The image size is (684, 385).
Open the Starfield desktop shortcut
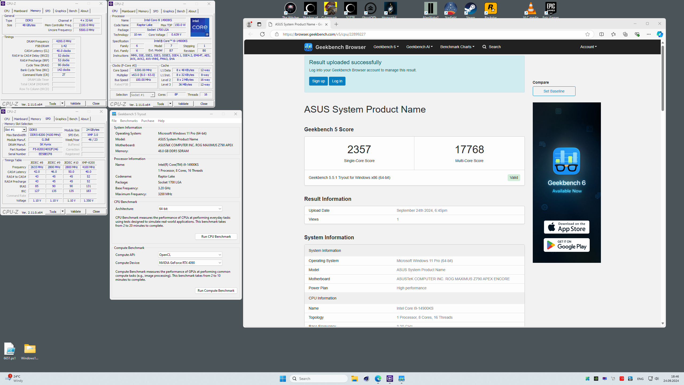click(x=450, y=10)
